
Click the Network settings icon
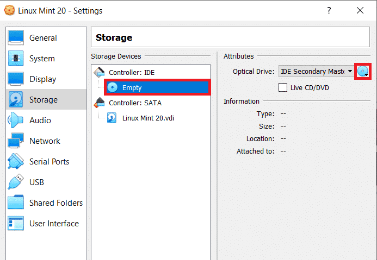16,141
